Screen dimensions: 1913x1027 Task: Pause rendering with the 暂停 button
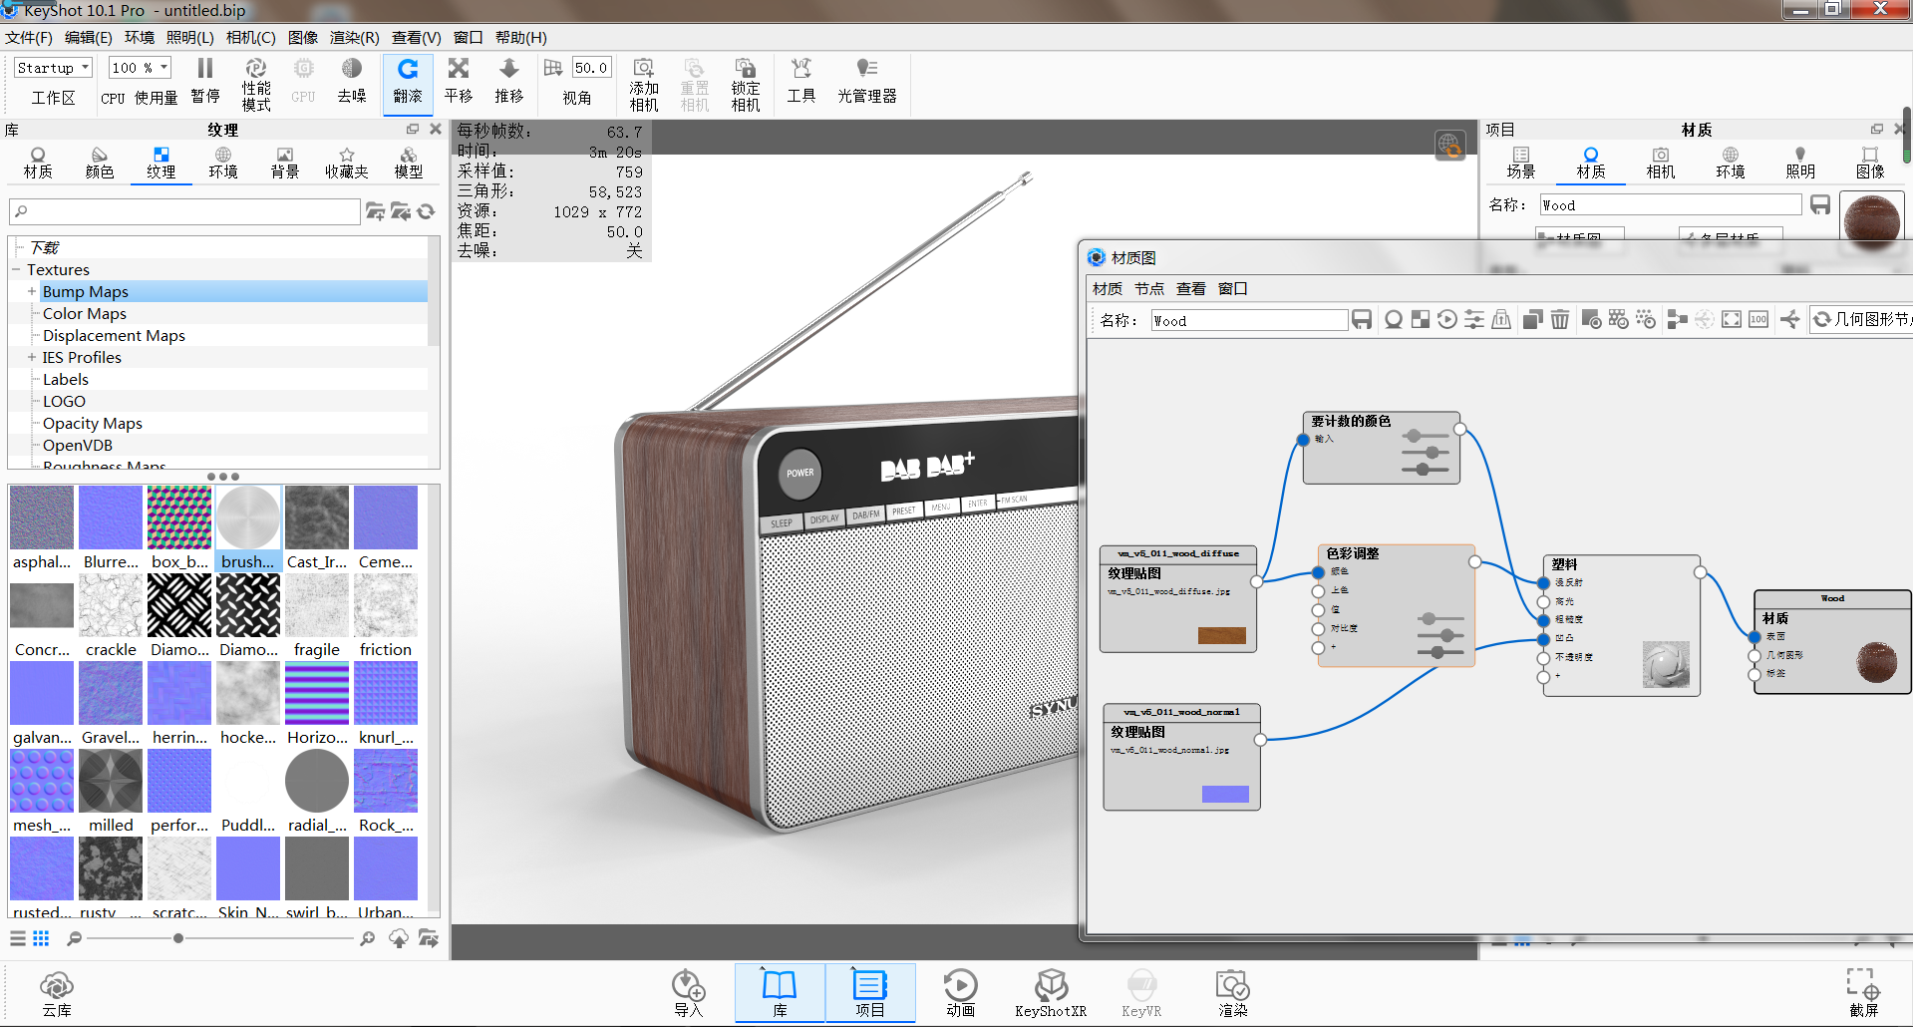pyautogui.click(x=205, y=81)
